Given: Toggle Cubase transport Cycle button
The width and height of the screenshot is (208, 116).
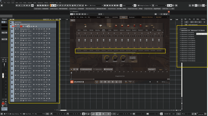Looking at the screenshot, I should (93, 114).
